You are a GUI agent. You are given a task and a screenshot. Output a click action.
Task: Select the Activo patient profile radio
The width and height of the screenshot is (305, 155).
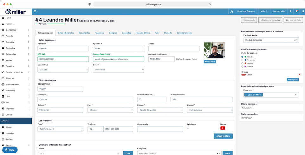coord(242,57)
